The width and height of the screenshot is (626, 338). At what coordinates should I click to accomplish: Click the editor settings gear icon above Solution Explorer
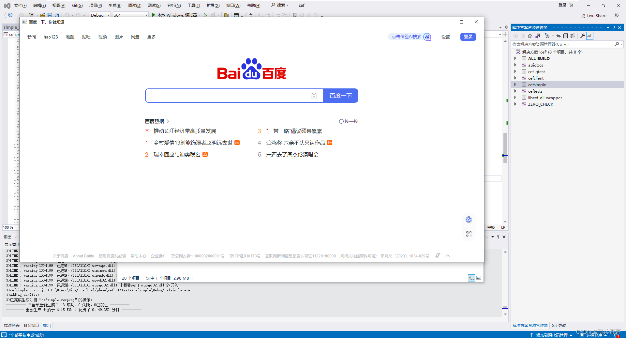tap(506, 27)
